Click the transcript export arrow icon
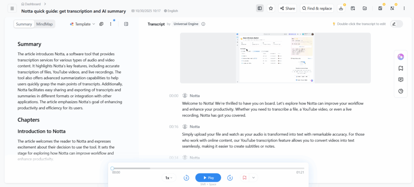414x187 pixels. point(353,8)
